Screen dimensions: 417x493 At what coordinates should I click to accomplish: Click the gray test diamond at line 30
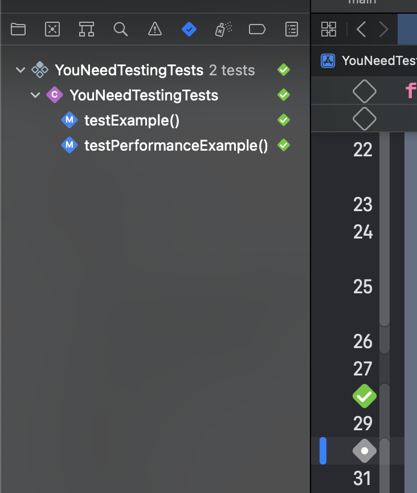click(365, 451)
